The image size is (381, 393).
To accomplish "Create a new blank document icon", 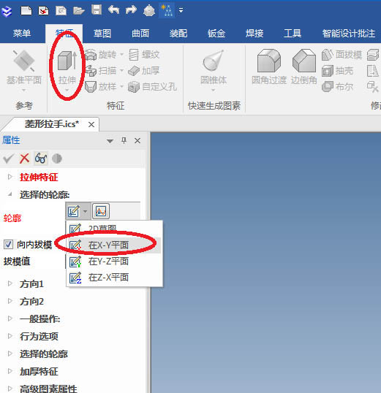I will click(x=26, y=11).
